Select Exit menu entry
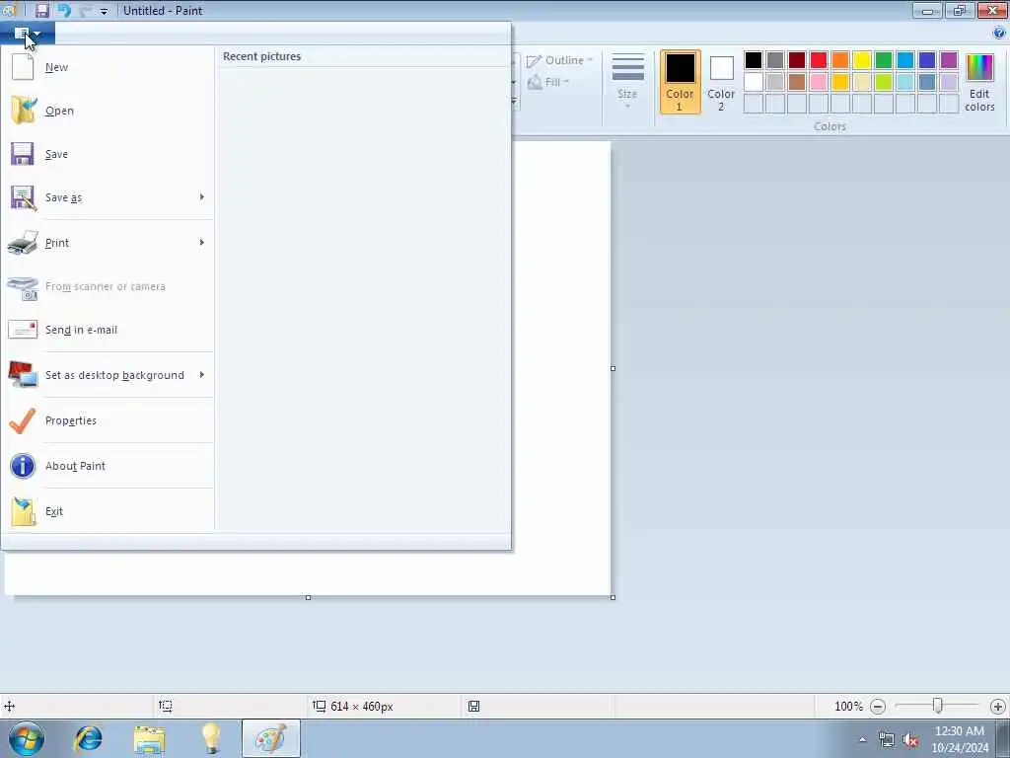This screenshot has width=1010, height=758. tap(108, 511)
